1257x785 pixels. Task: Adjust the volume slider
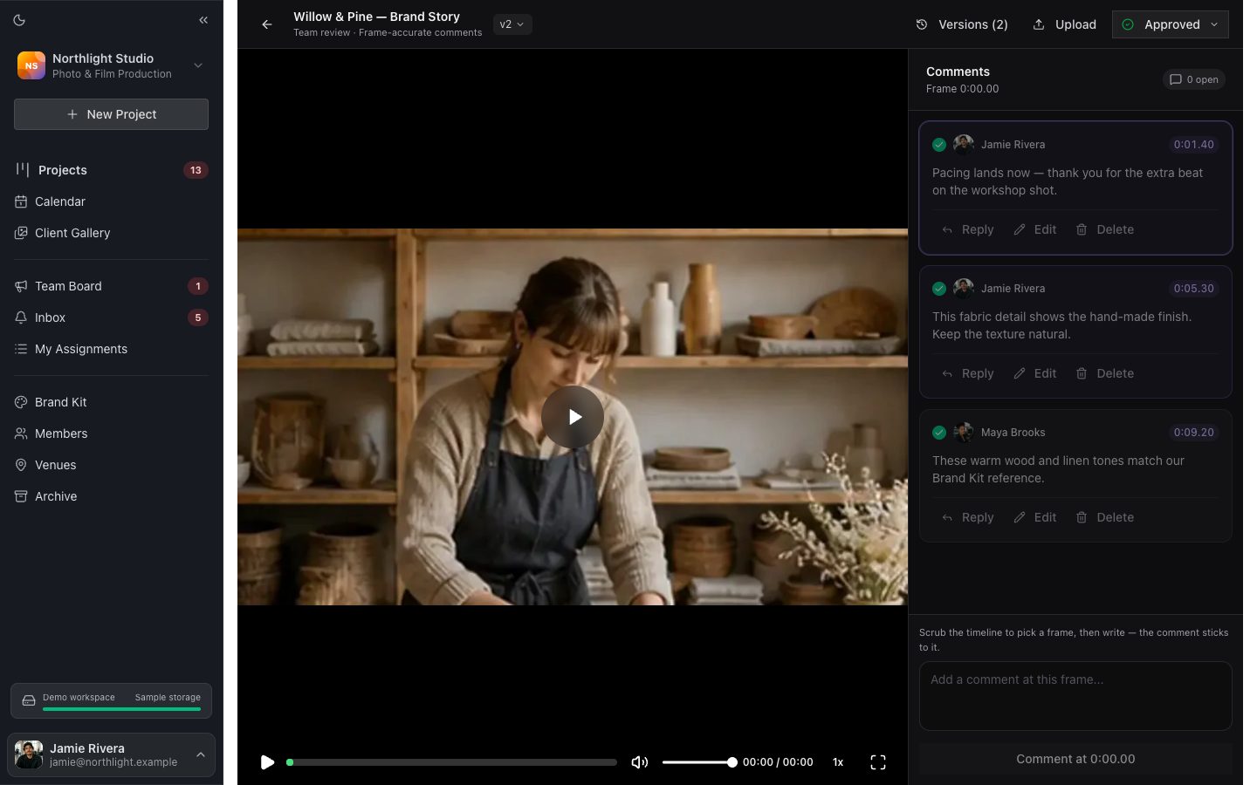tap(699, 762)
